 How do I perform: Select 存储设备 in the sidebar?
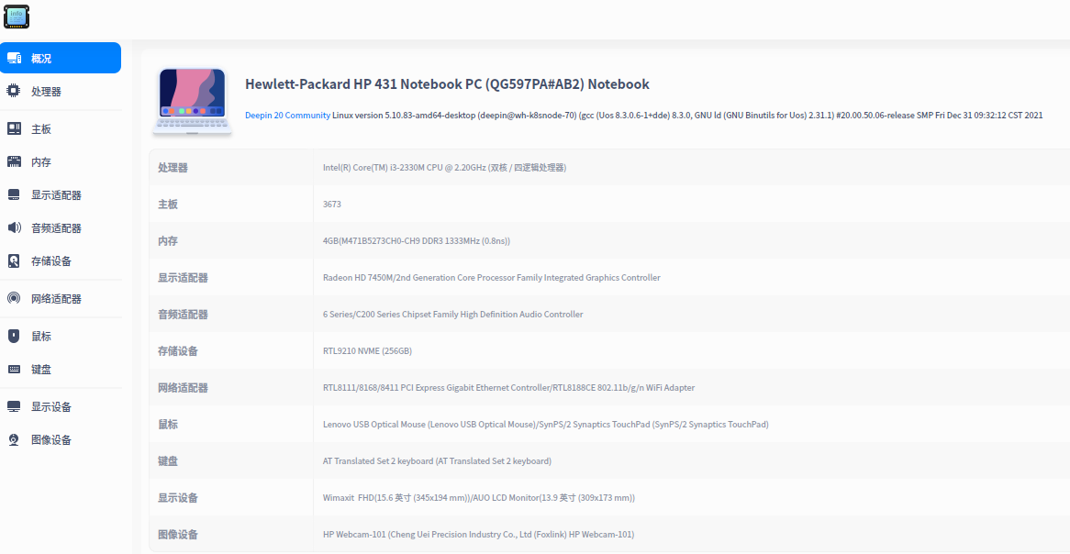pyautogui.click(x=61, y=260)
